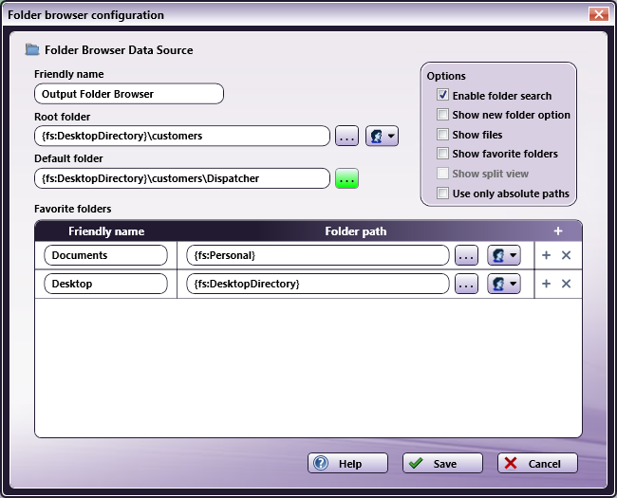Enable Show new folder option

click(442, 115)
